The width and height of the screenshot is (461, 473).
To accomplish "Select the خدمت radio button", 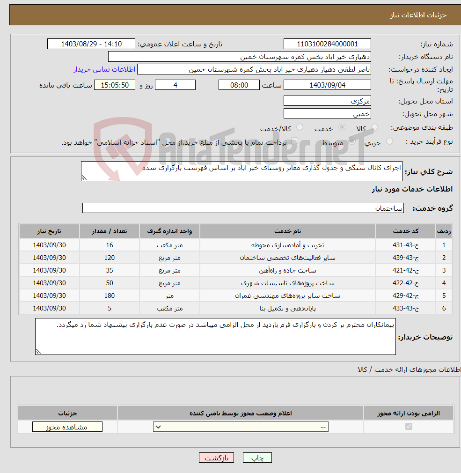I will coord(342,127).
